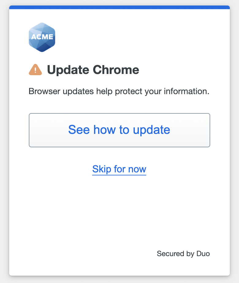Click the word Chrome in the heading
Viewport: 239px width, 283px height.
(116, 70)
